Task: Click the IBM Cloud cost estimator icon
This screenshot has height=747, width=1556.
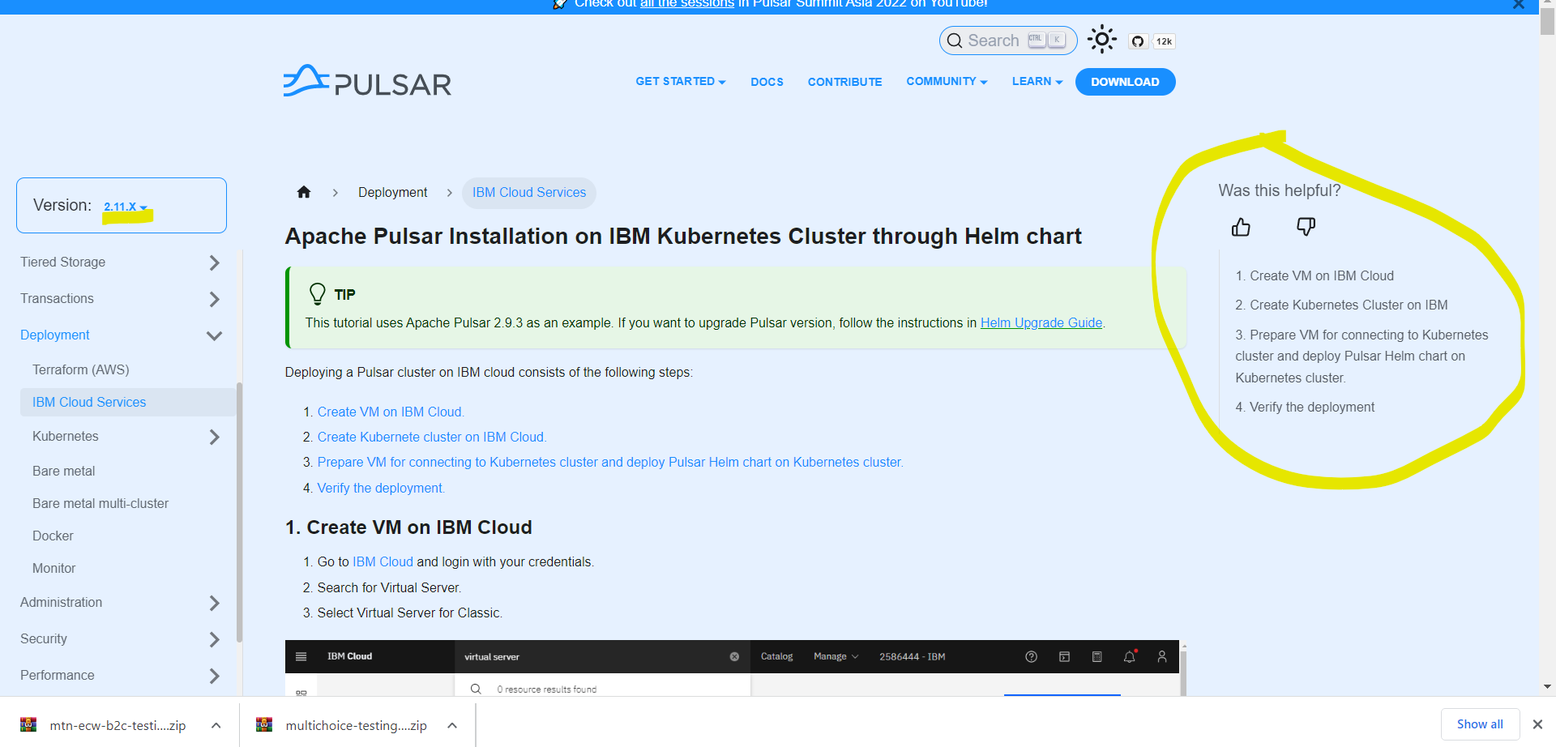Action: coord(1096,656)
